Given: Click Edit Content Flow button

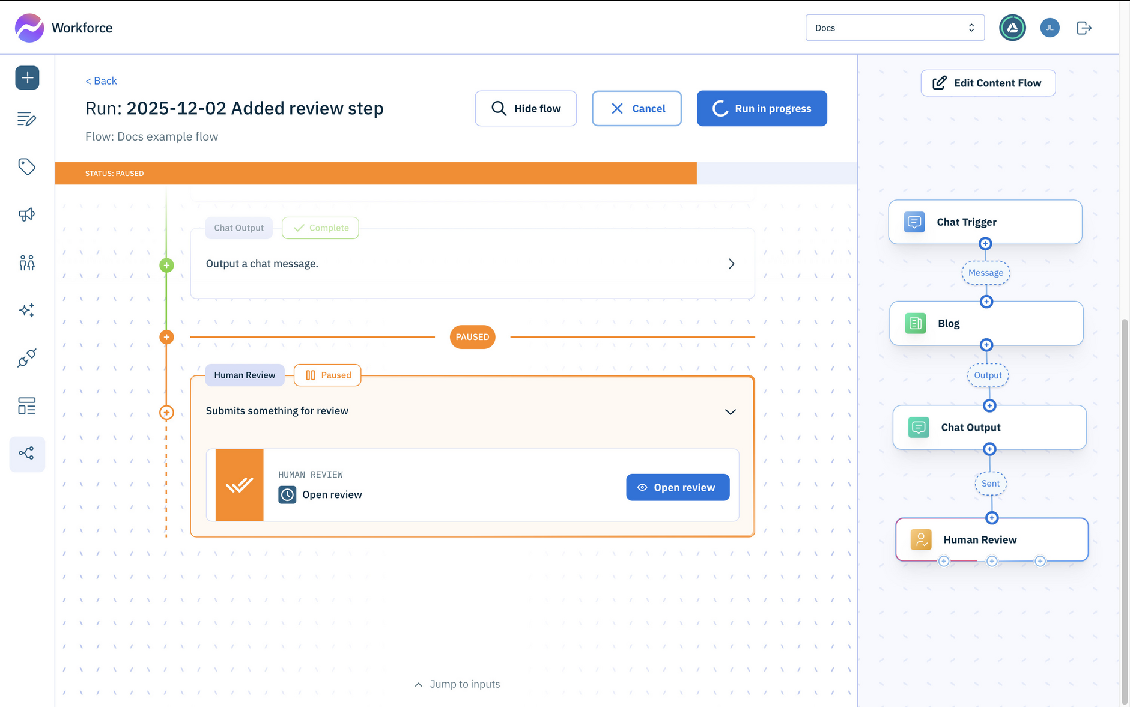Looking at the screenshot, I should 988,83.
